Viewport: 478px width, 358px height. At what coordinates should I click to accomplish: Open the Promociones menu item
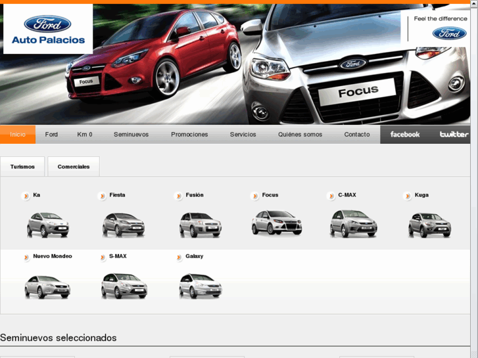pyautogui.click(x=189, y=135)
